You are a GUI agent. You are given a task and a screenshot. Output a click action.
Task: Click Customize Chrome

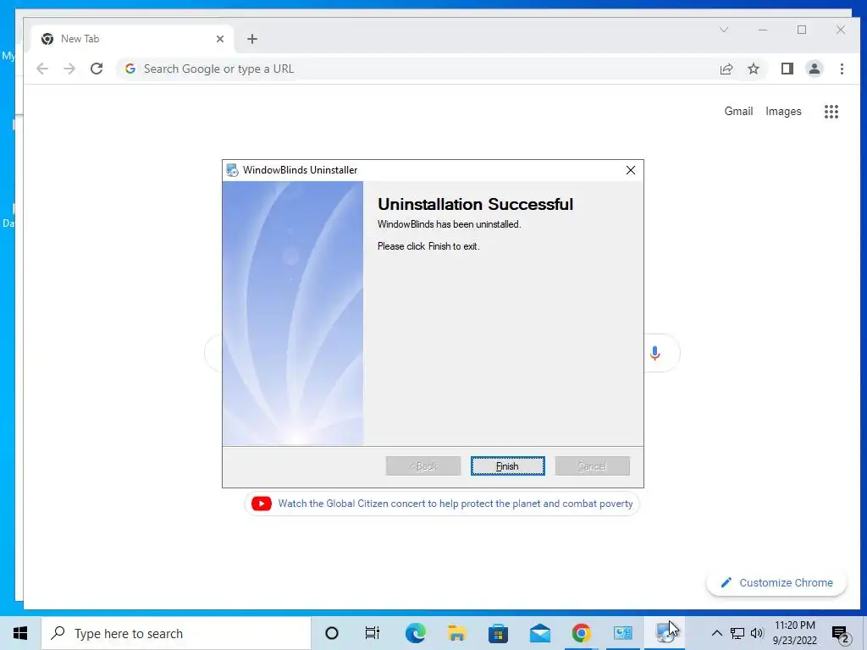point(776,582)
